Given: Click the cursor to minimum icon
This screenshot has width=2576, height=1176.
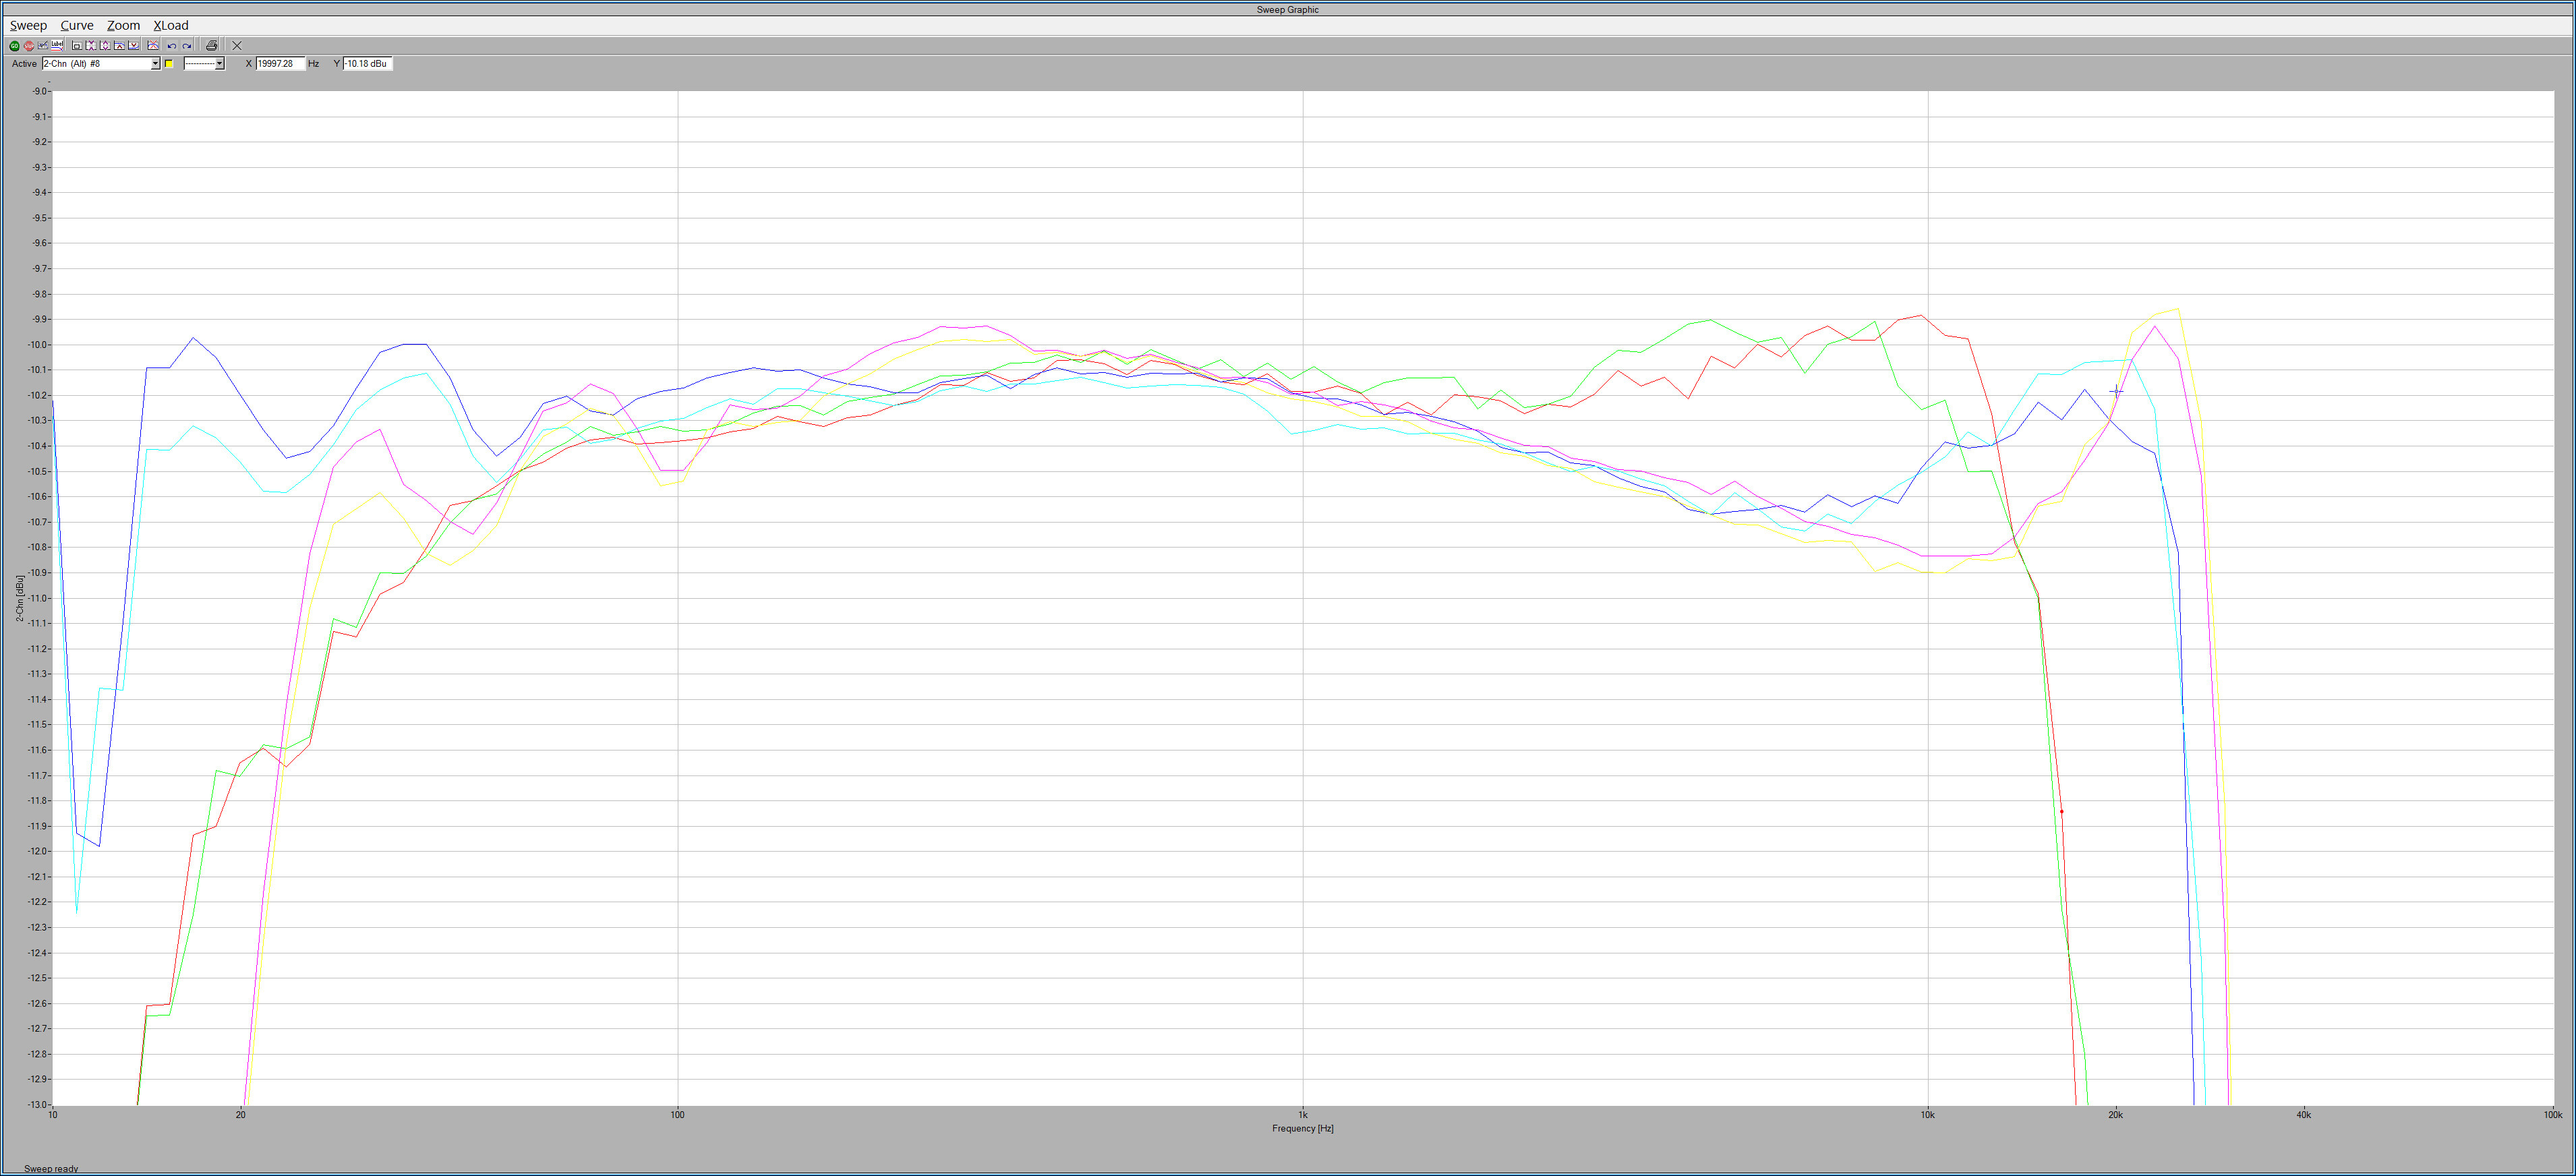Looking at the screenshot, I should 133,46.
